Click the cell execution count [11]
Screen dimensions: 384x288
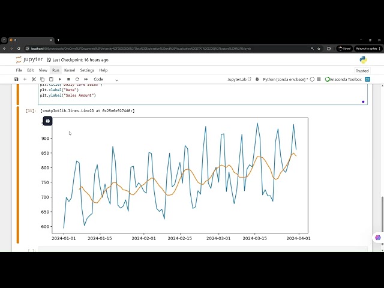tap(31, 110)
